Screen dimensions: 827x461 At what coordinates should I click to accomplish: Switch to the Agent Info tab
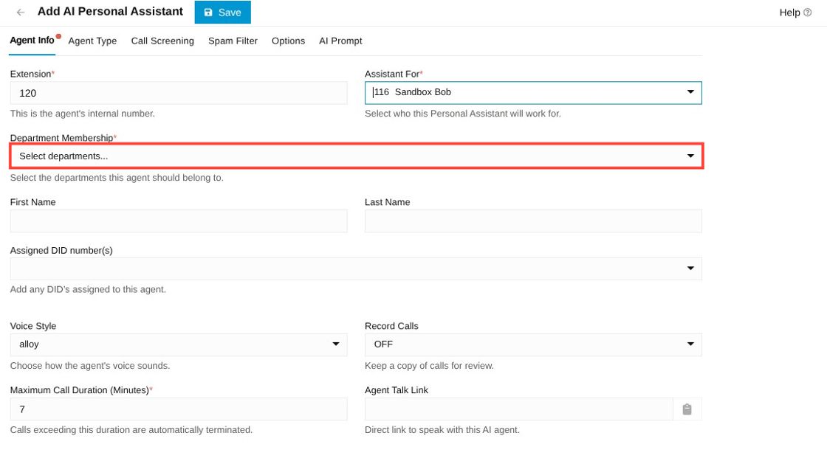[x=32, y=41]
